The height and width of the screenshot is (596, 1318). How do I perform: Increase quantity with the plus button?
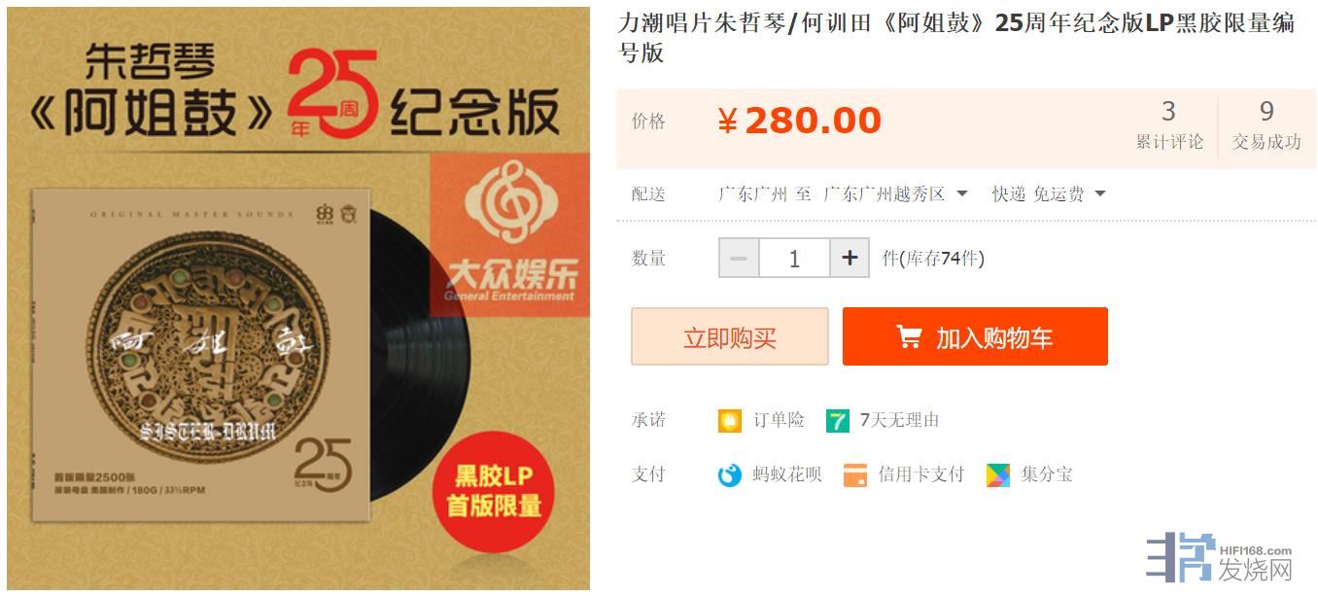850,259
